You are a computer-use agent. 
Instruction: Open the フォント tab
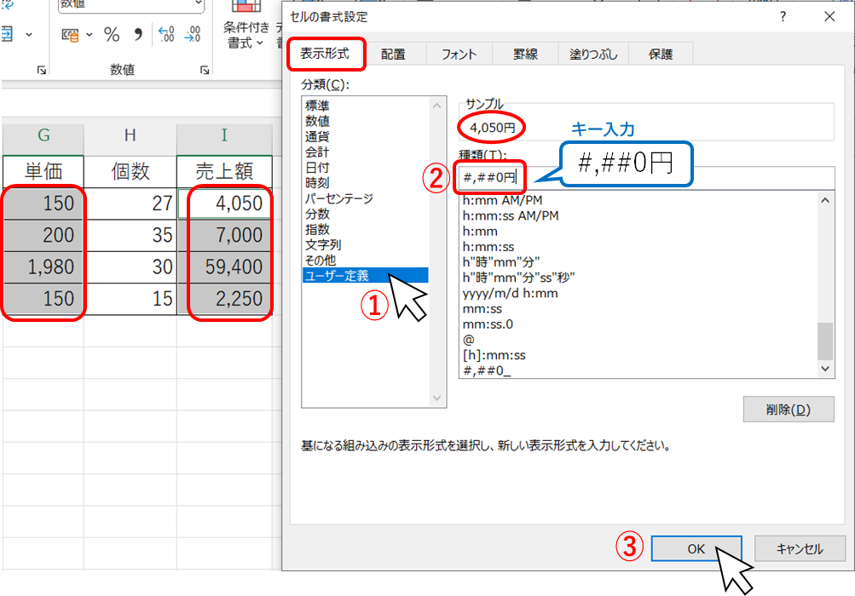pyautogui.click(x=459, y=54)
